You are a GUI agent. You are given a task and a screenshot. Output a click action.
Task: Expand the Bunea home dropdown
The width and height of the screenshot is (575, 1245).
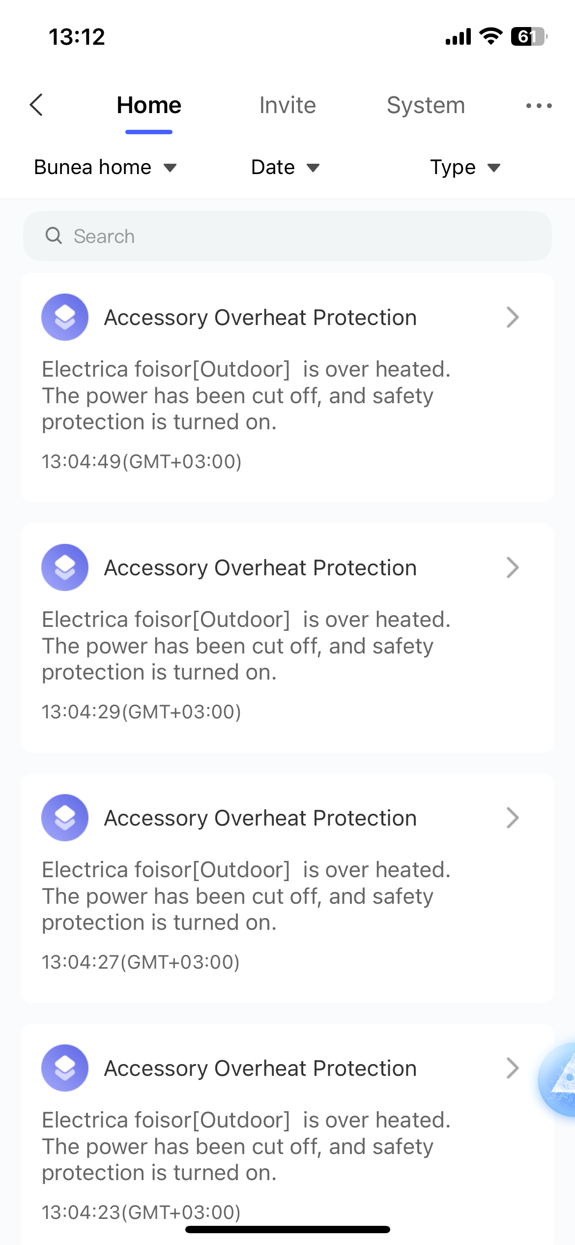point(105,168)
